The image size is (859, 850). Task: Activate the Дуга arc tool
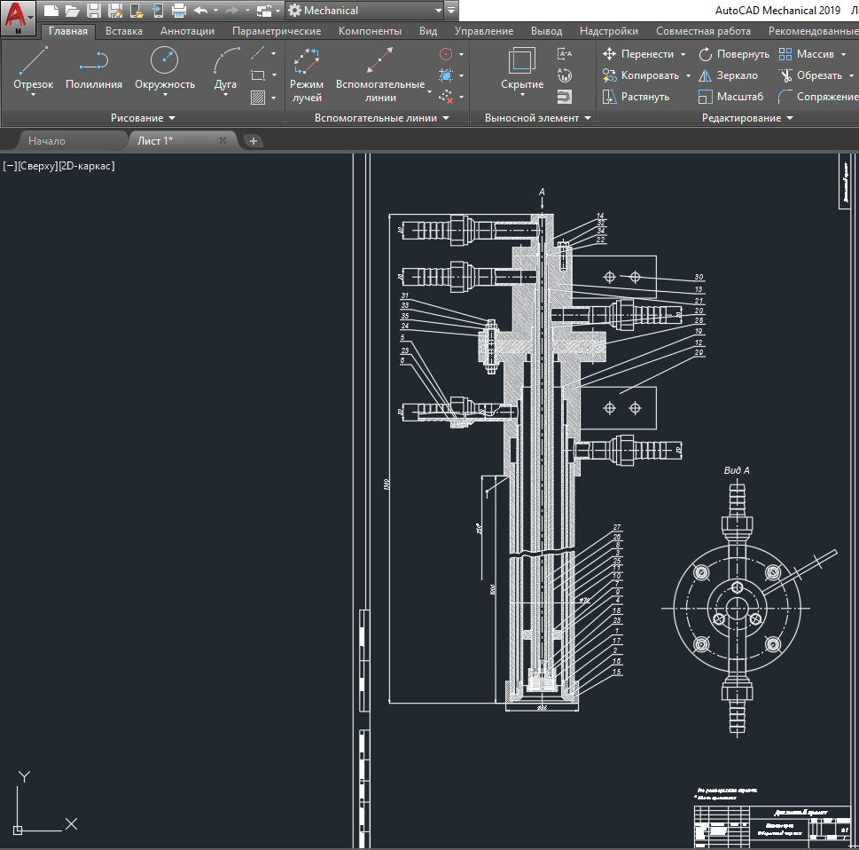pos(226,62)
